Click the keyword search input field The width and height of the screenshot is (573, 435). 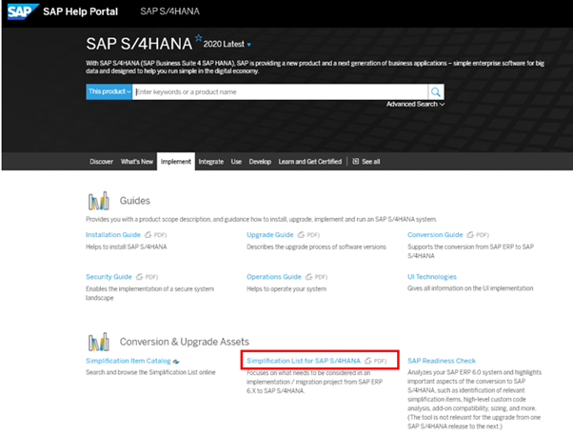[x=280, y=91]
